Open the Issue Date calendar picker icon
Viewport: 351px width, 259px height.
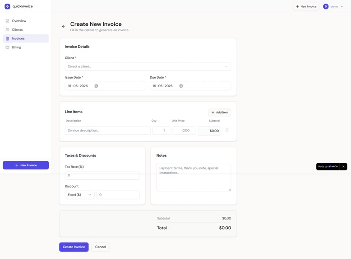coord(96,86)
